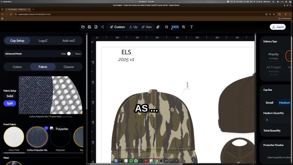Click the Medium Quantity input field
This screenshot has width=293, height=165.
point(277,120)
